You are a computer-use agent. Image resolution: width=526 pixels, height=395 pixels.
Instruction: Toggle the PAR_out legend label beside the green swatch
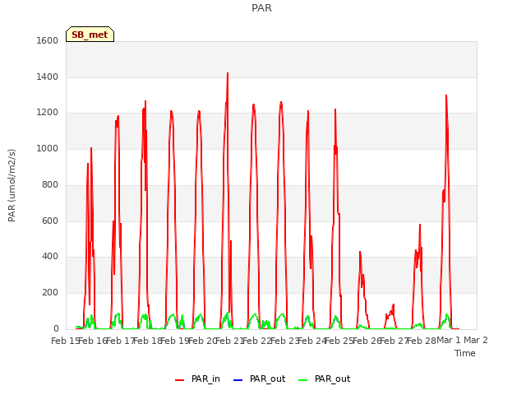pos(332,379)
